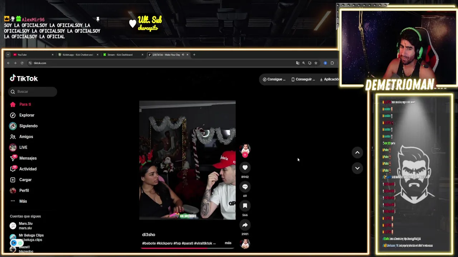Follow creator via red plus badge
Image resolution: width=458 pixels, height=257 pixels.
click(245, 155)
